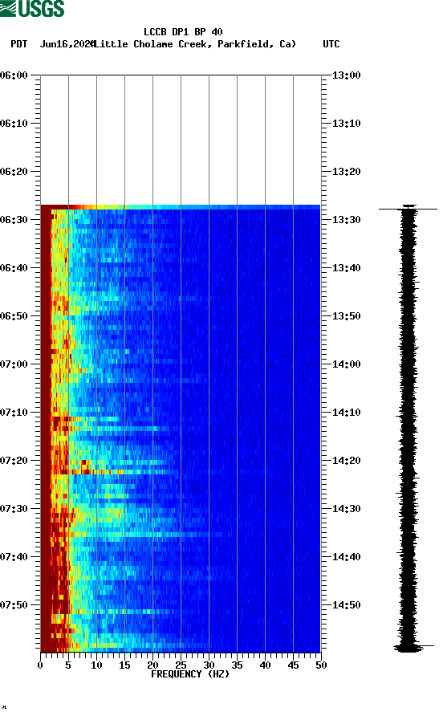Click the 13:10 UTC time label
Screen dimensions: 443x716
[346, 124]
